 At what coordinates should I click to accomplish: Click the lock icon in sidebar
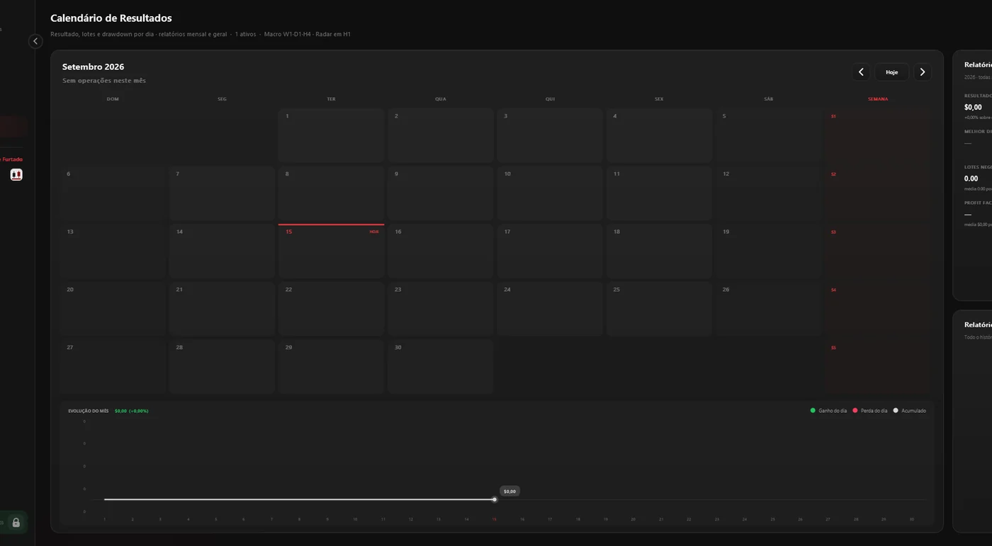16,523
